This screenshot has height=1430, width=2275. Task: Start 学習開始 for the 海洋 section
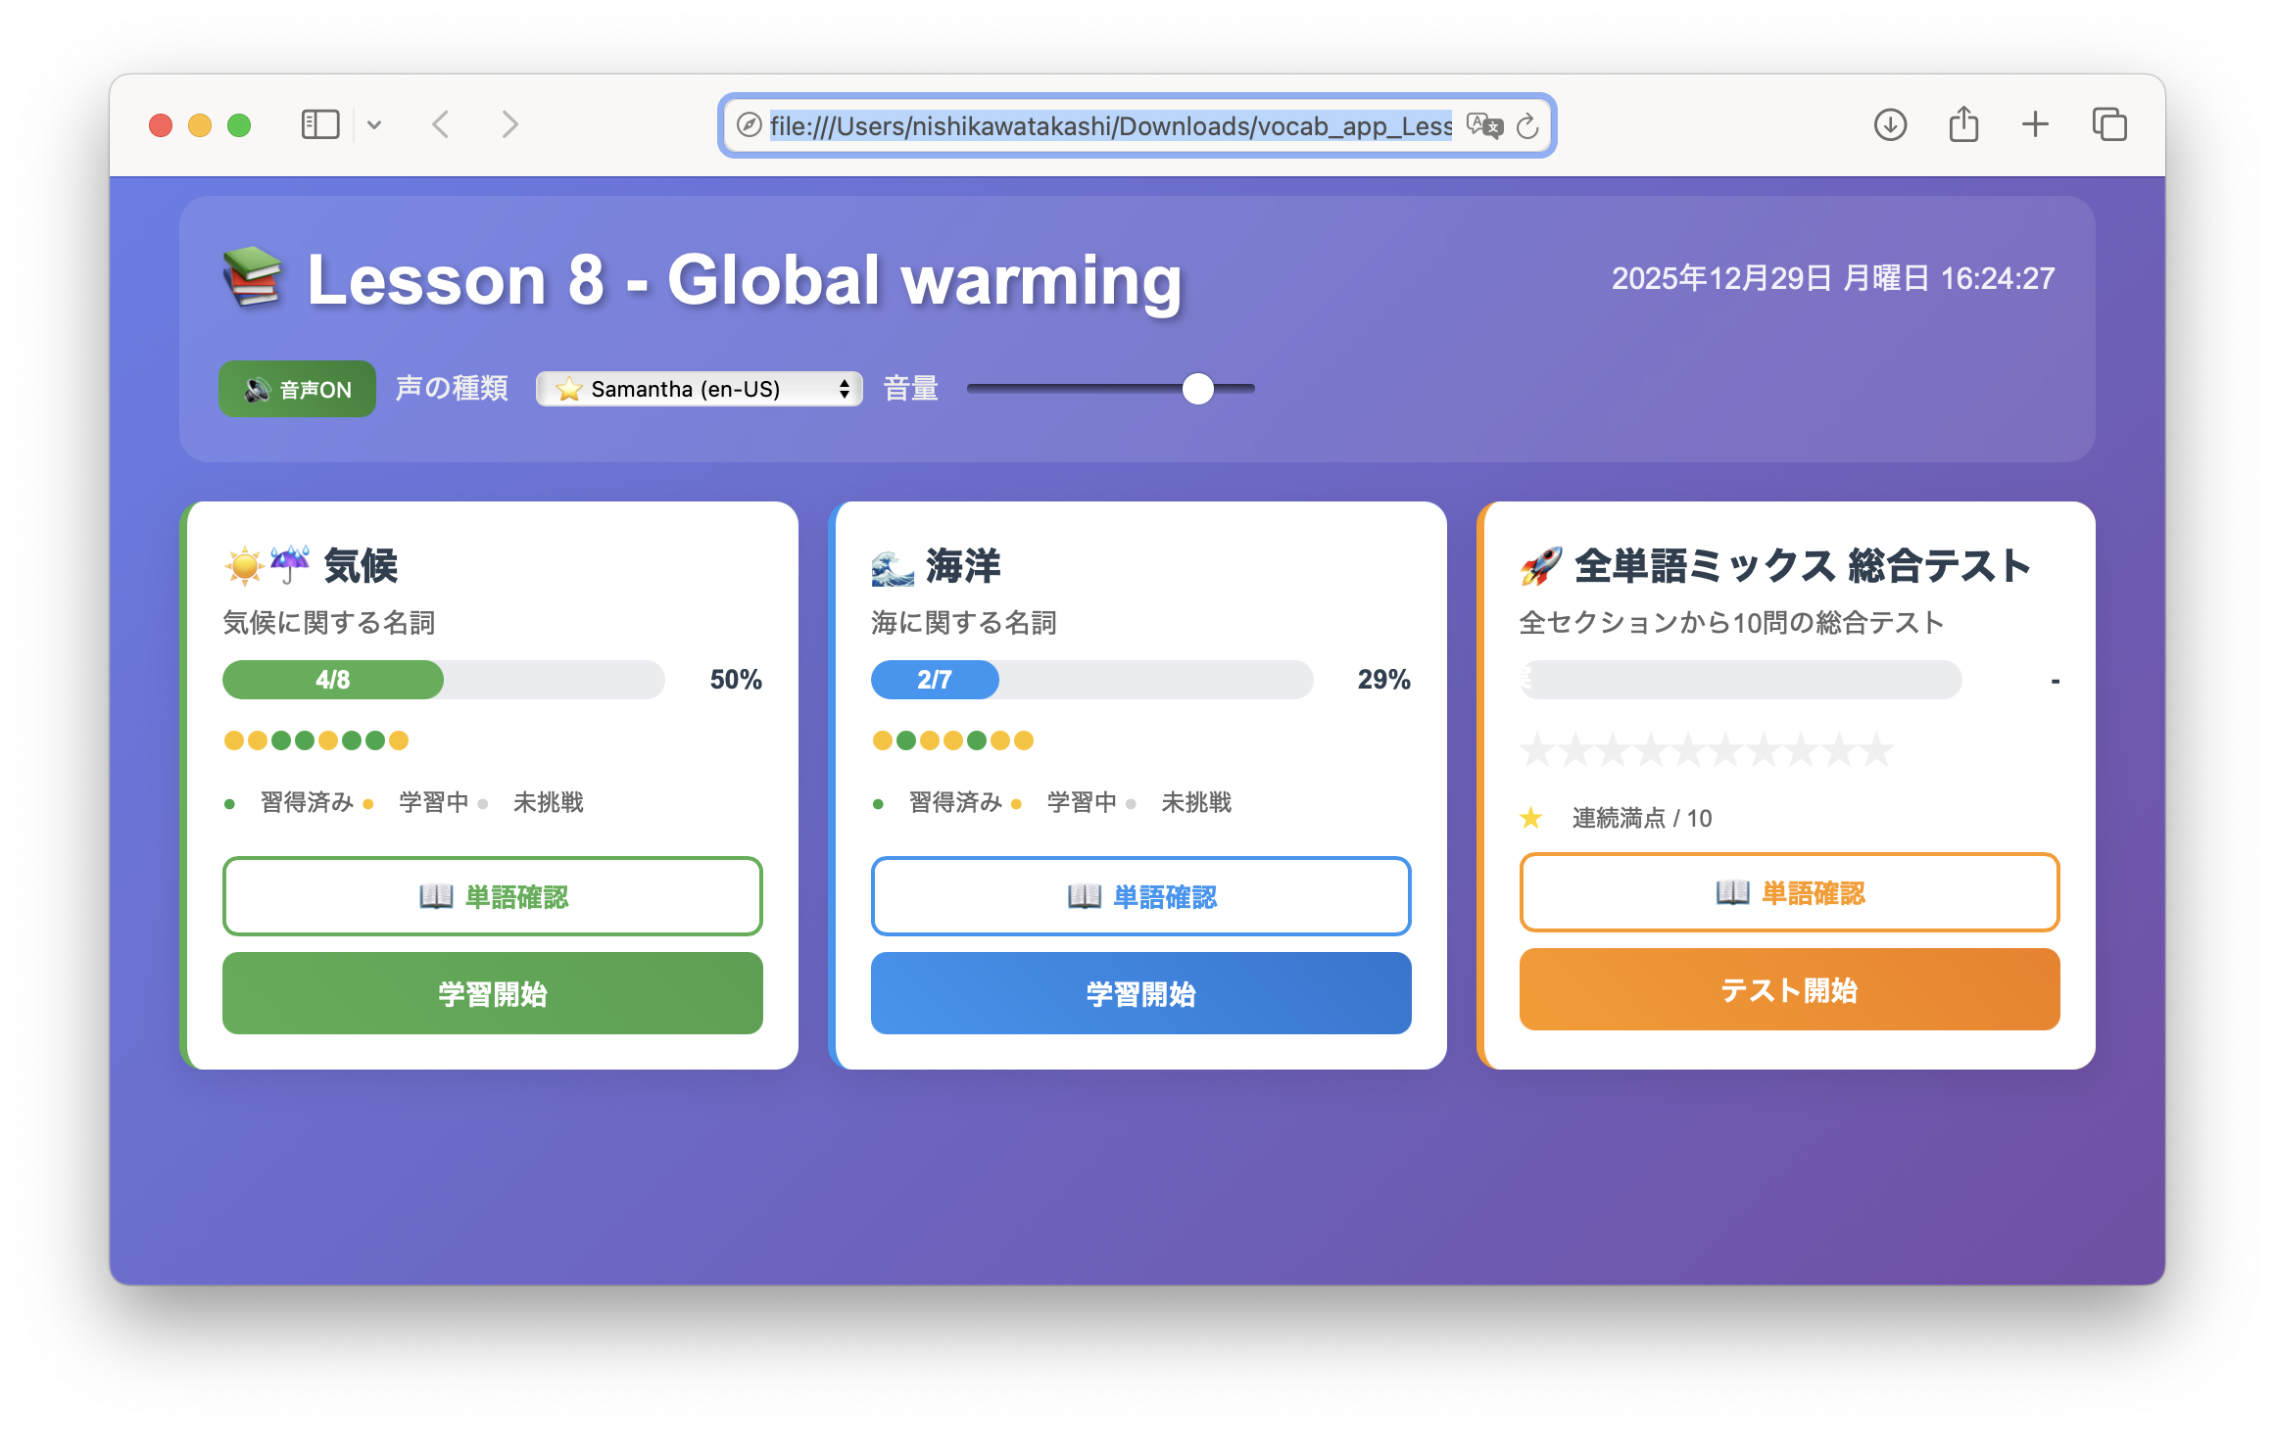(1140, 993)
